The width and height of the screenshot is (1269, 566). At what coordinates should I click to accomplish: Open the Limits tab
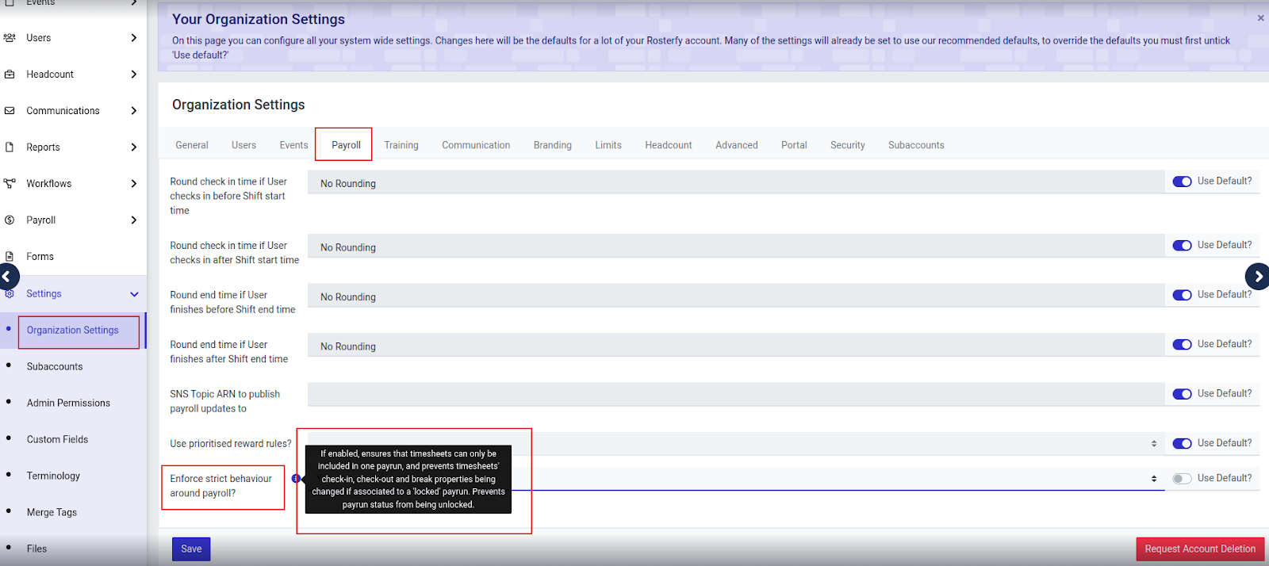[608, 145]
